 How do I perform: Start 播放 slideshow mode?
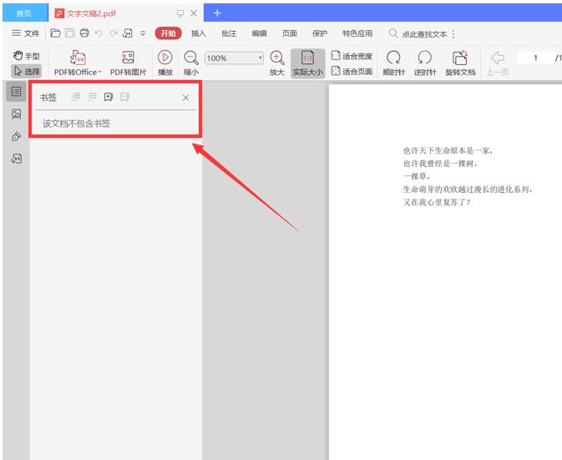click(165, 63)
